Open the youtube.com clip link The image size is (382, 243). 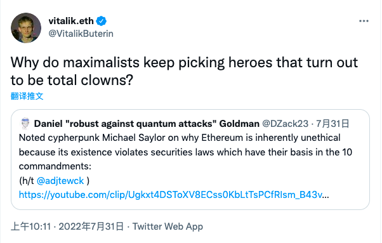(174, 195)
